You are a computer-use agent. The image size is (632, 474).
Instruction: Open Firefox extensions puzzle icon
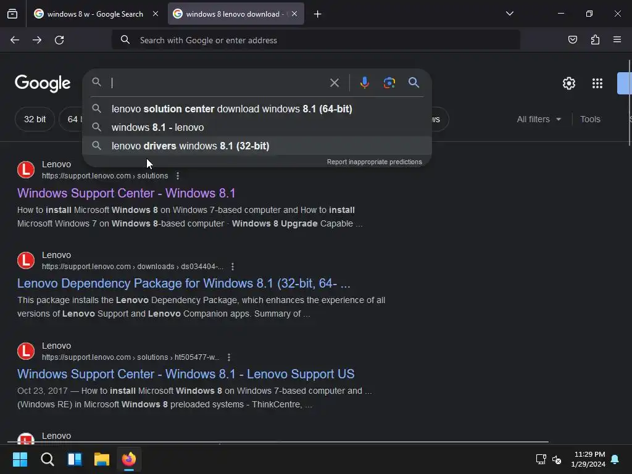pyautogui.click(x=595, y=39)
